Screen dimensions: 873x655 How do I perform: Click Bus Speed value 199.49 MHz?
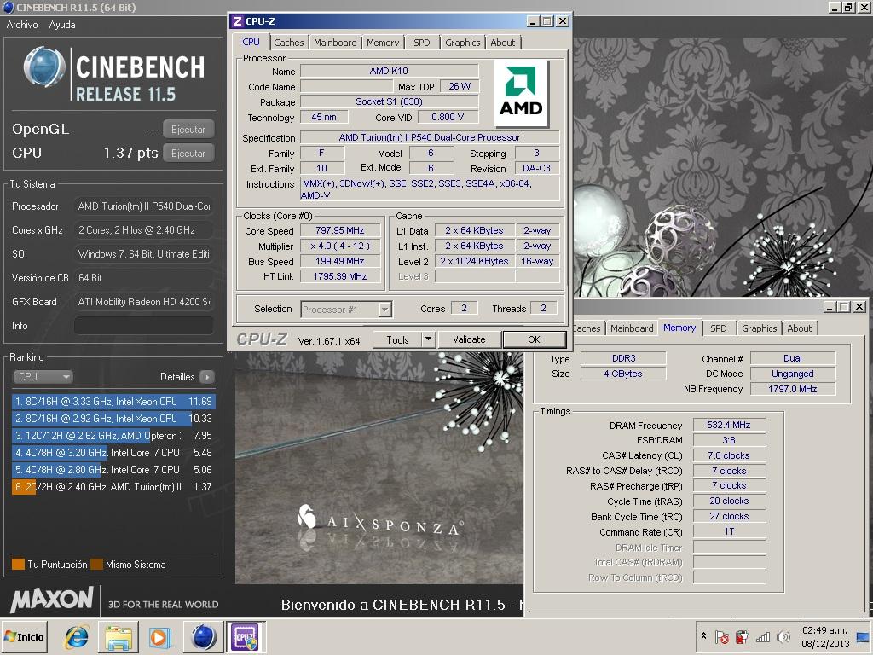(x=339, y=261)
